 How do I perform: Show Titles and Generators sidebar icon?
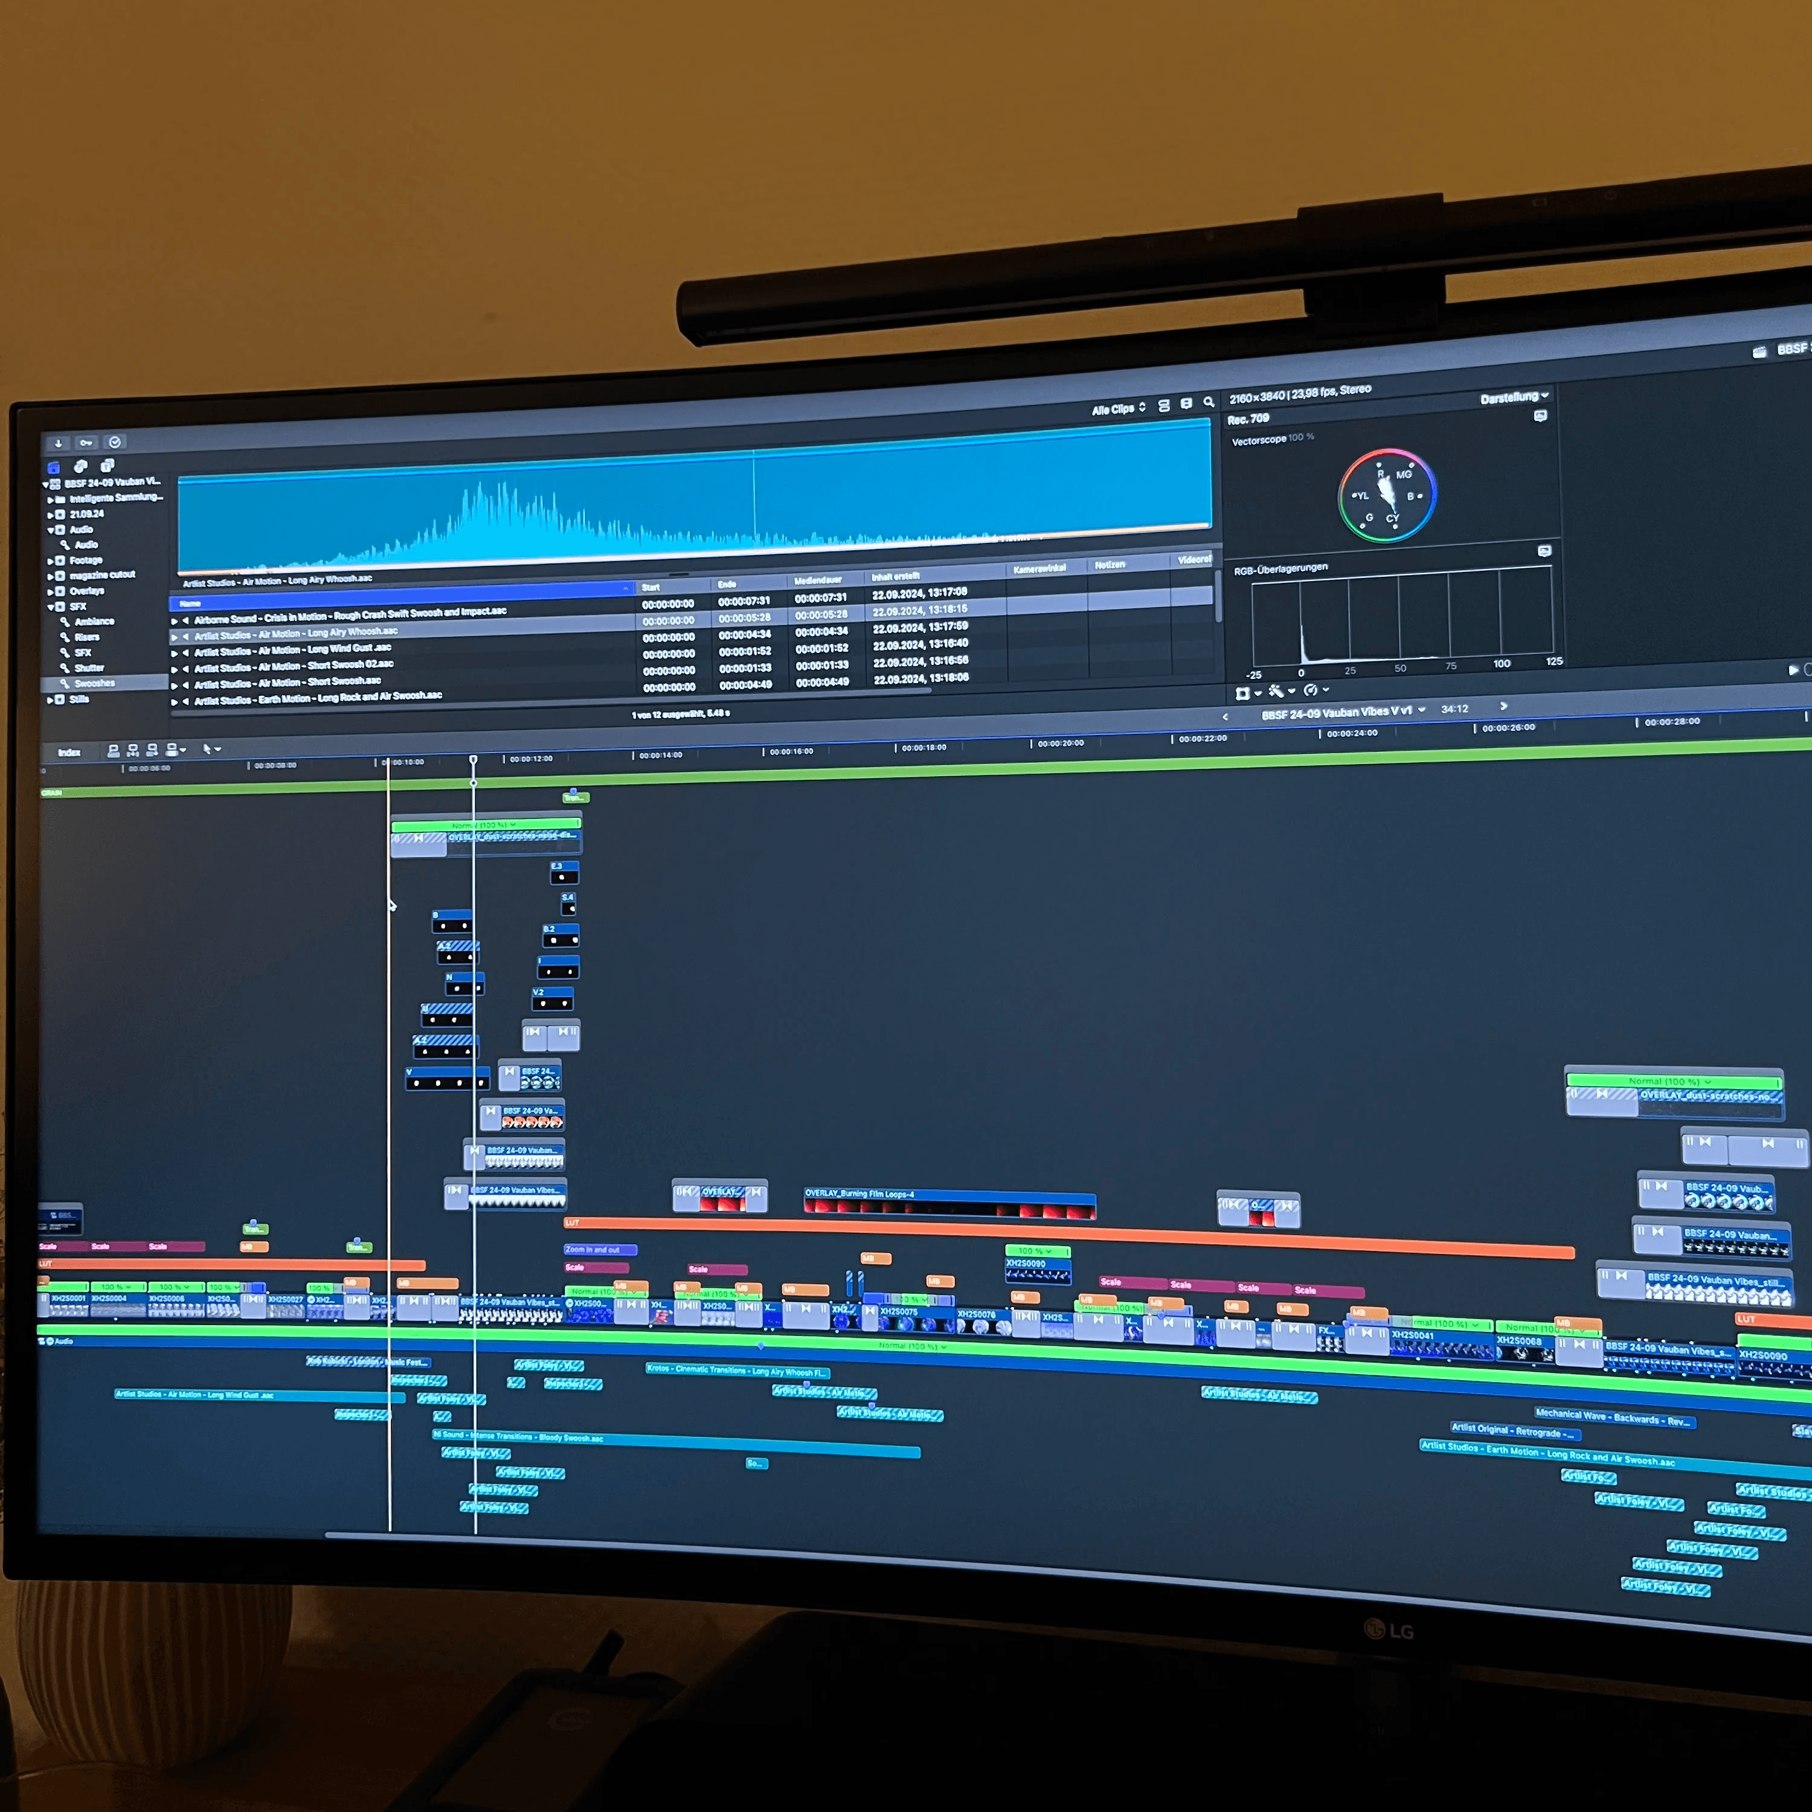click(107, 465)
